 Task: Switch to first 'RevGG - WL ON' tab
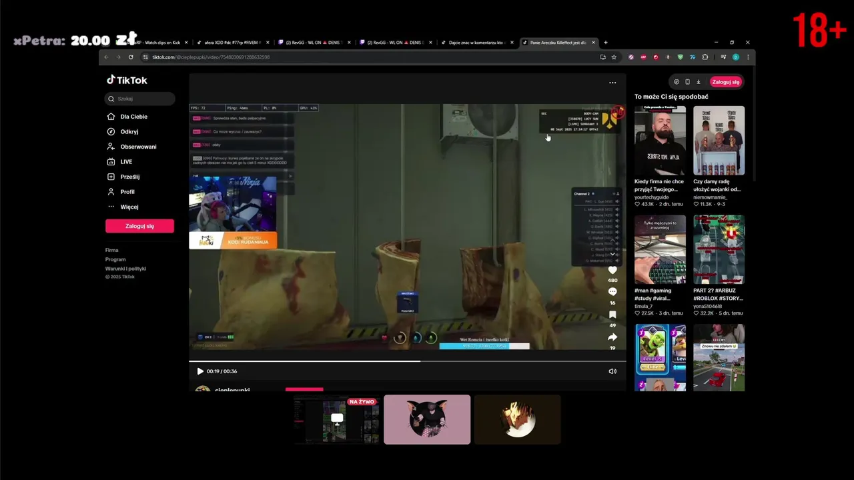tap(313, 43)
